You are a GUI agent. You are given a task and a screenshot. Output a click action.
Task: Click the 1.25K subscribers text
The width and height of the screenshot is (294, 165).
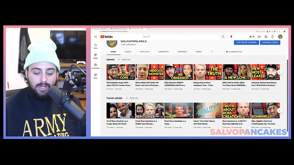[128, 45]
